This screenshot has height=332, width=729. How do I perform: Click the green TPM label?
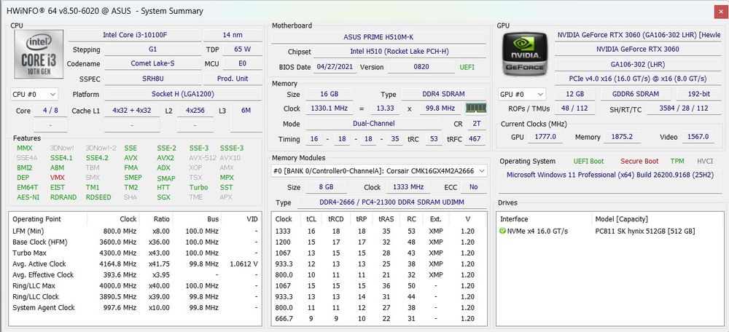click(677, 161)
